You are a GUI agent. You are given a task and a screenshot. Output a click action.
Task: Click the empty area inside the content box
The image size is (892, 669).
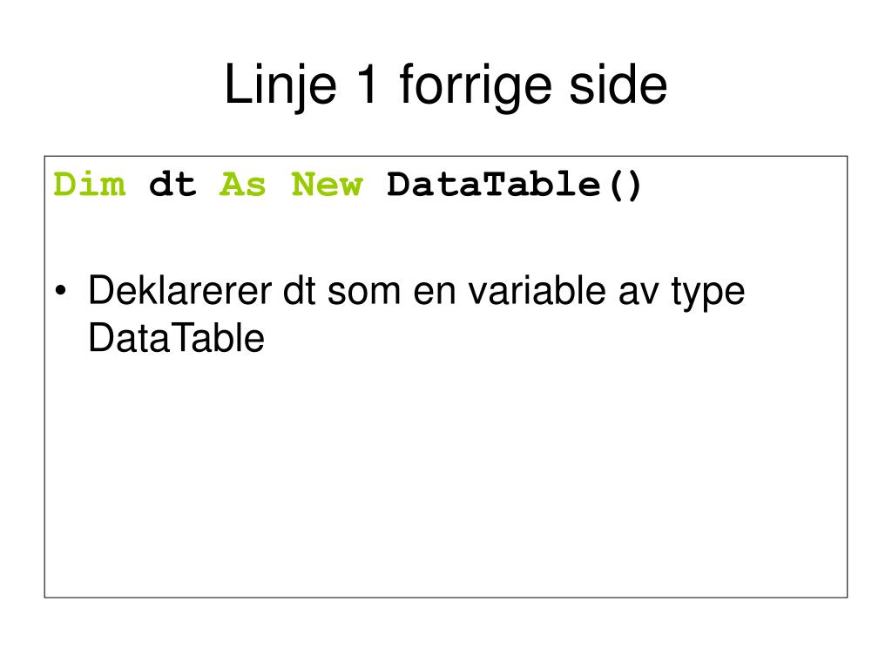tap(446, 478)
